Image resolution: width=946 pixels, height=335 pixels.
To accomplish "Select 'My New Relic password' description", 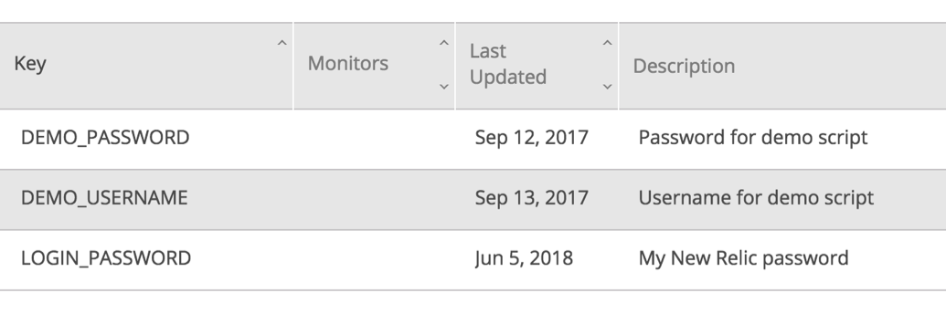I will pyautogui.click(x=743, y=258).
